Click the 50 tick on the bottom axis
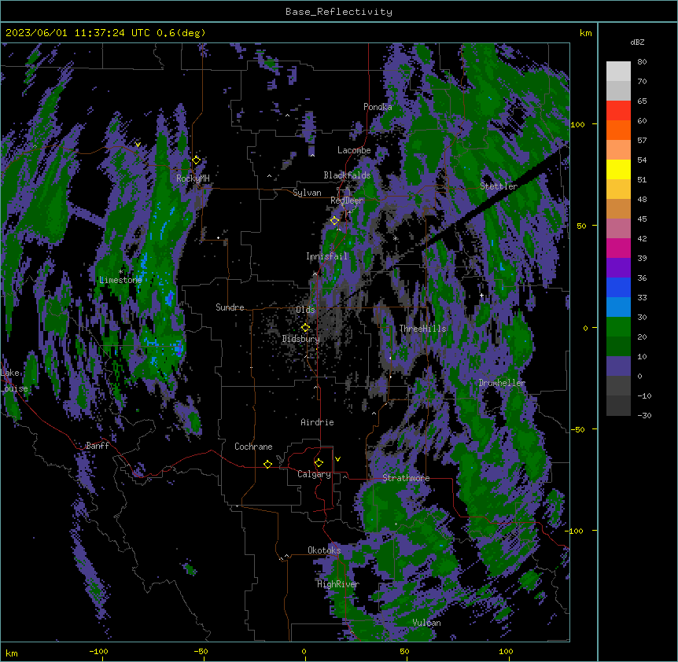The height and width of the screenshot is (662, 678). point(404,651)
